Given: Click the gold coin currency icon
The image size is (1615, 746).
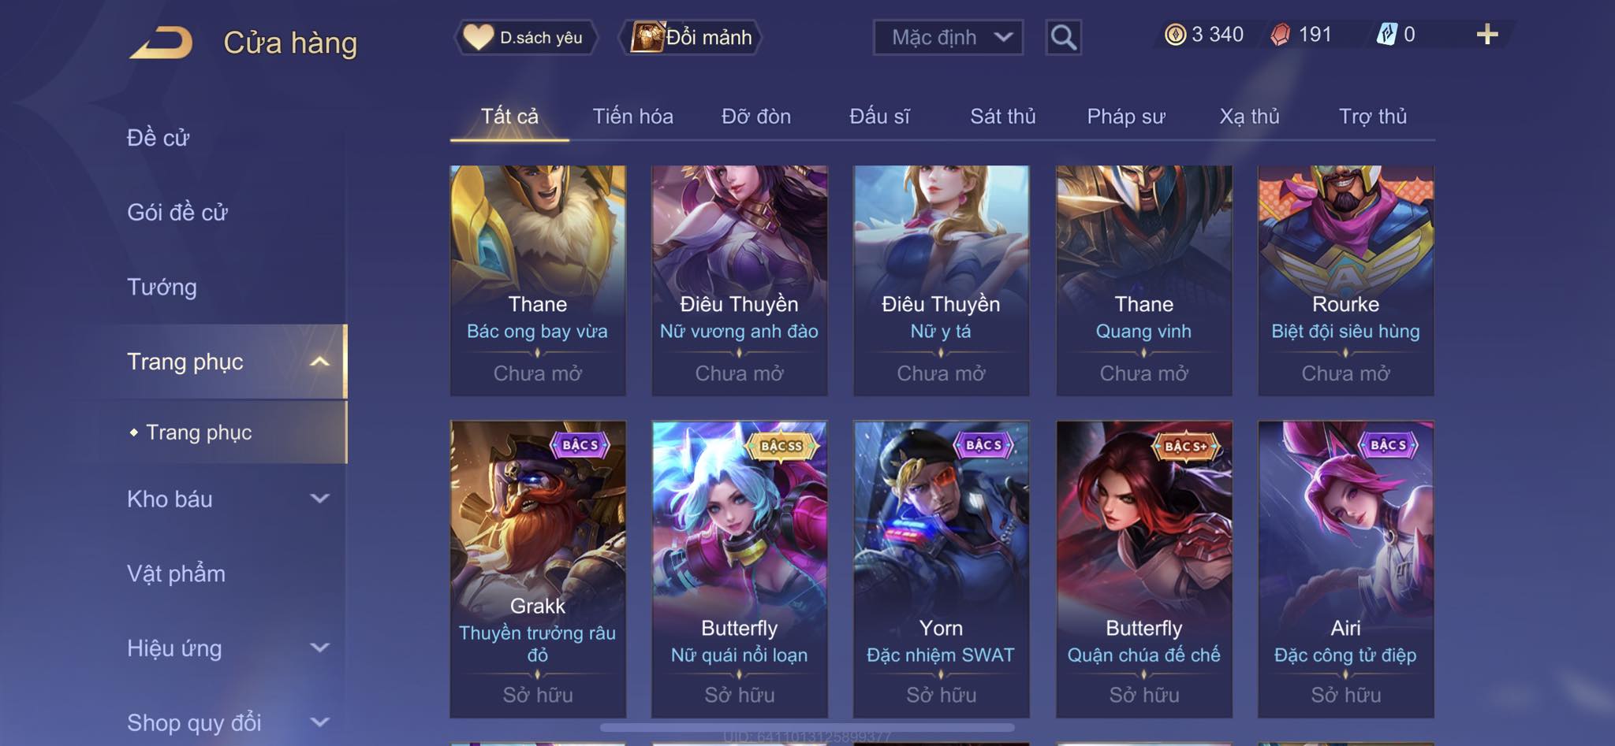Looking at the screenshot, I should (1175, 35).
